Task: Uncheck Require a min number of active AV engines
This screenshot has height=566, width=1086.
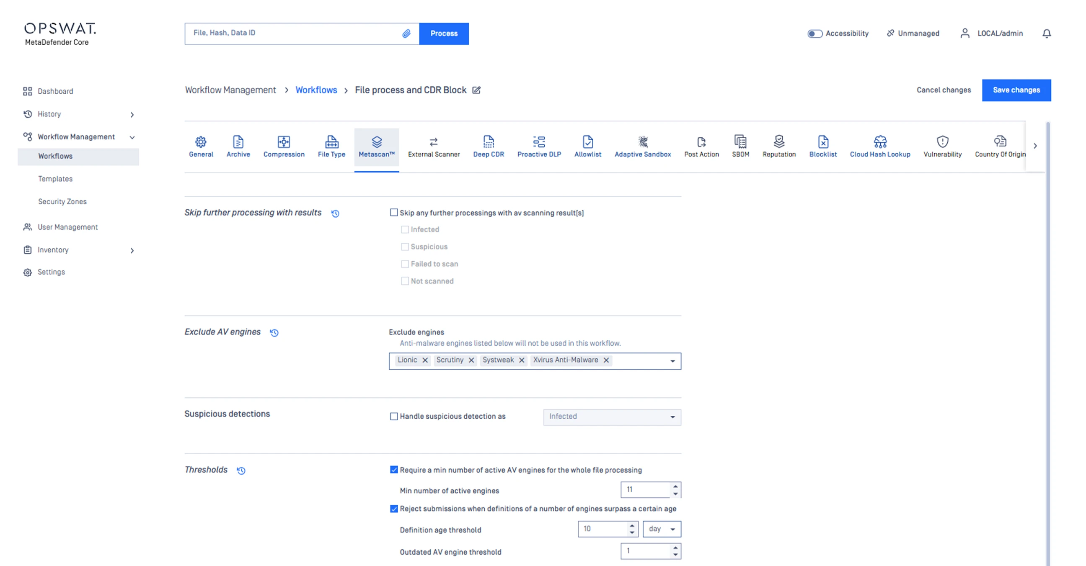Action: pyautogui.click(x=394, y=470)
